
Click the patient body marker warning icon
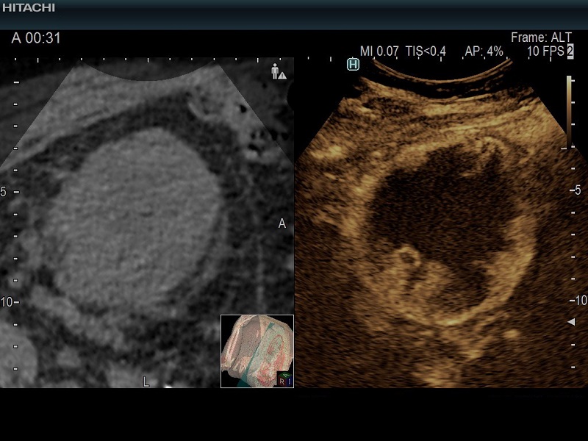tap(279, 71)
